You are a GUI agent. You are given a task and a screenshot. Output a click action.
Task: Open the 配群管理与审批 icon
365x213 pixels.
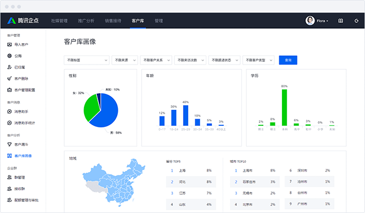click(x=9, y=200)
